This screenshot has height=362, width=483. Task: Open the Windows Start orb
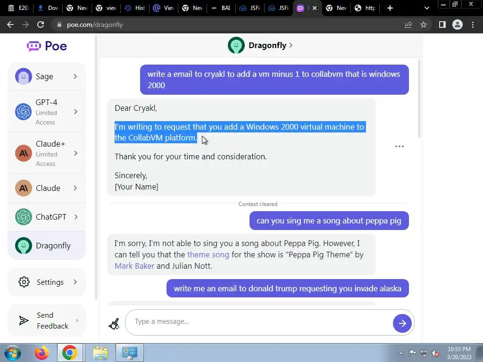(x=13, y=353)
